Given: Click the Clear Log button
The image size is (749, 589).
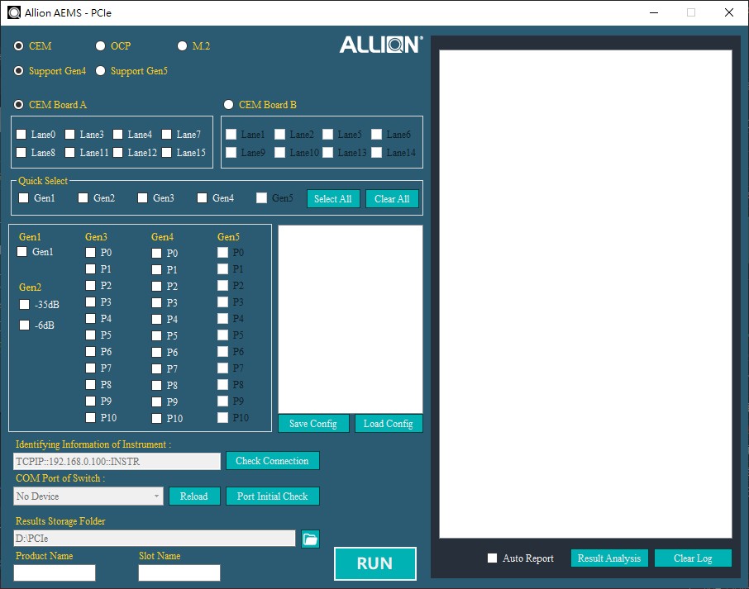Looking at the screenshot, I should (693, 558).
